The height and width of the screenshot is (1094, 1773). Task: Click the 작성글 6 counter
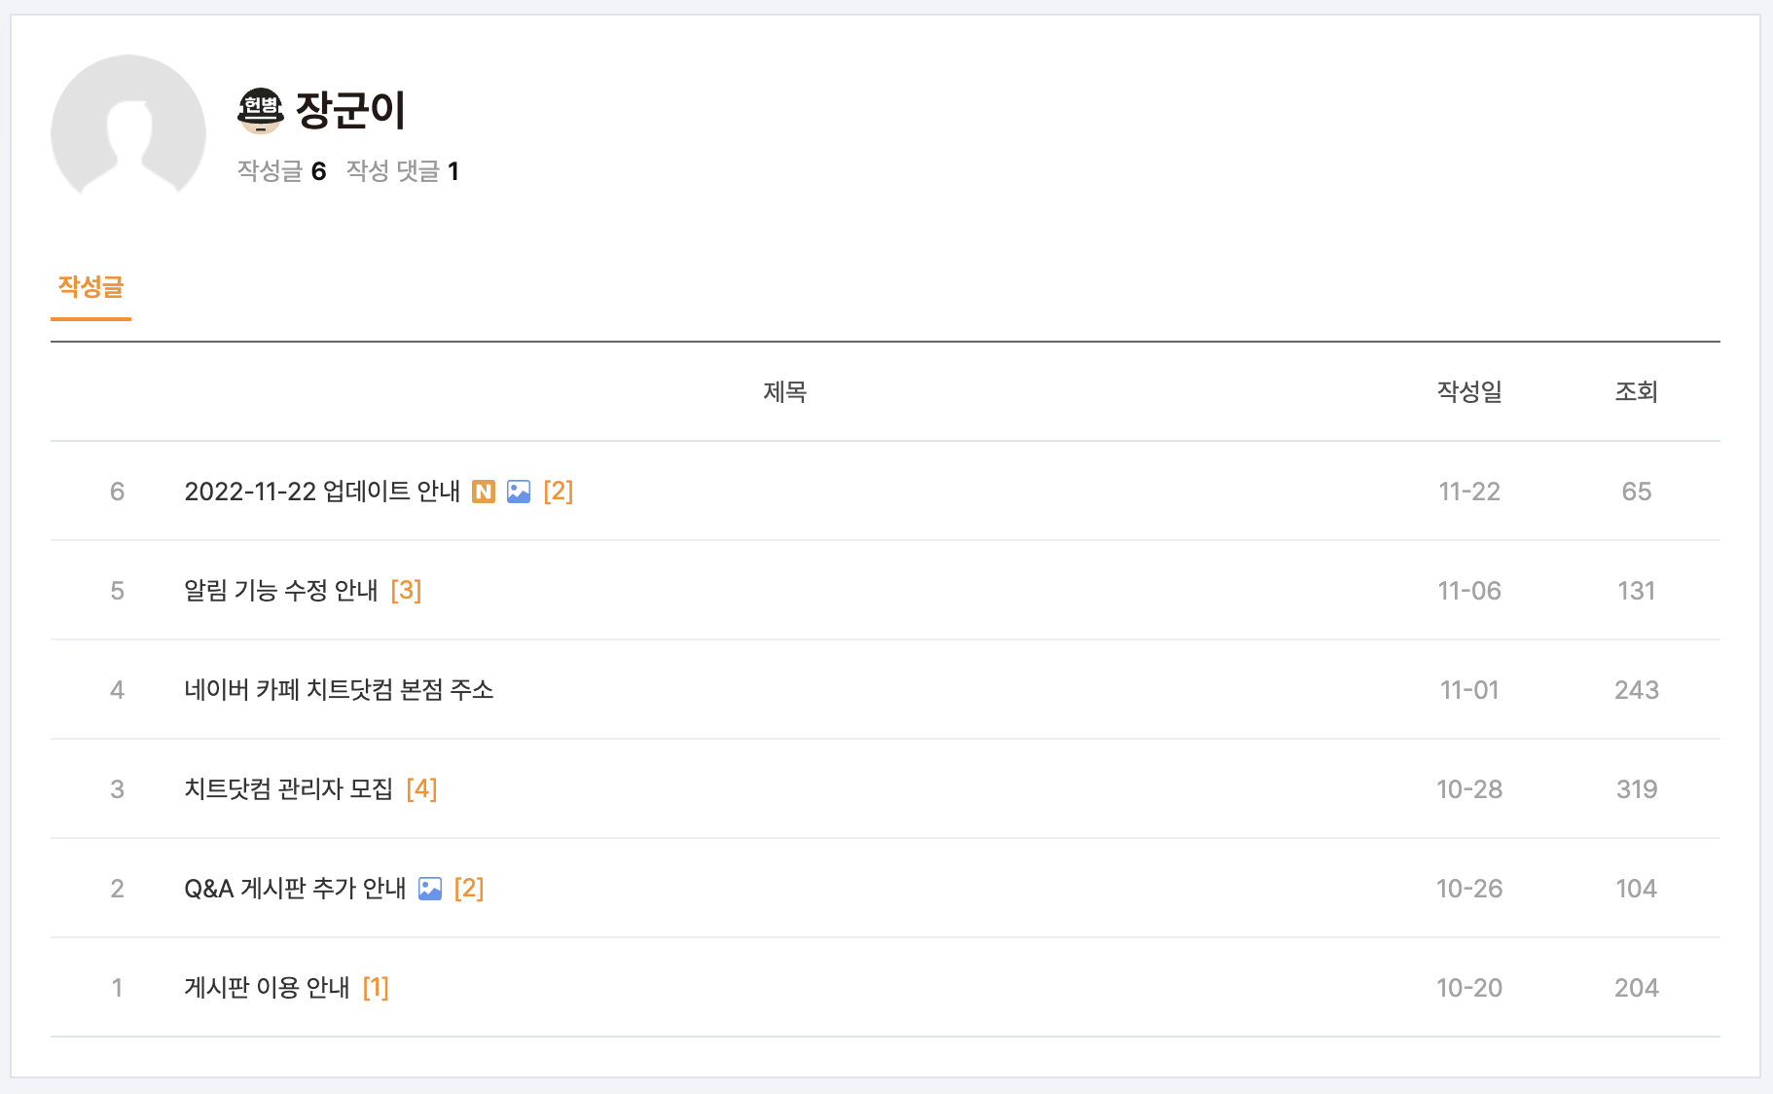coord(281,171)
